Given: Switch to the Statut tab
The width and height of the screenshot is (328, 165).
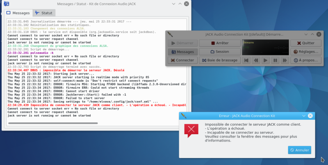Looking at the screenshot, I should pos(44,13).
